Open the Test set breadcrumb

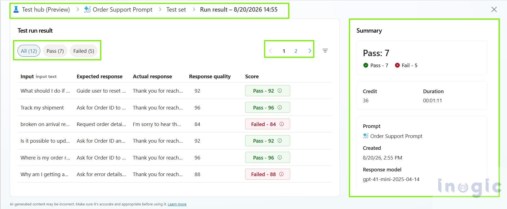[x=176, y=9]
